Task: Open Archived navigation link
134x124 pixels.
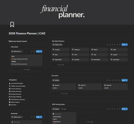Action: pyautogui.click(x=13, y=105)
